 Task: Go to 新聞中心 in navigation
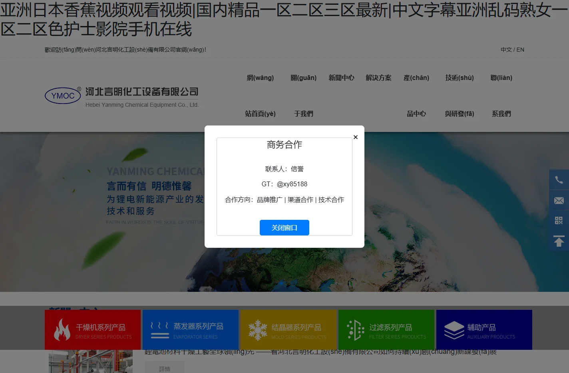coord(341,78)
